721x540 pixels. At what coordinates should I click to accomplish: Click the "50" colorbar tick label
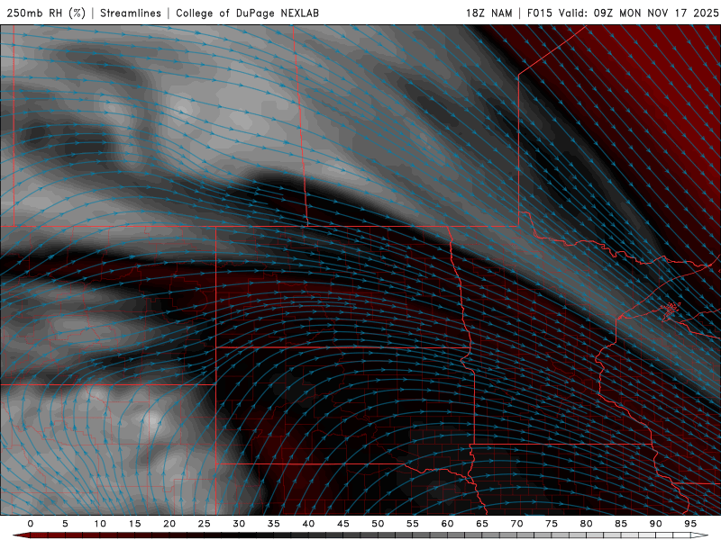pos(378,524)
